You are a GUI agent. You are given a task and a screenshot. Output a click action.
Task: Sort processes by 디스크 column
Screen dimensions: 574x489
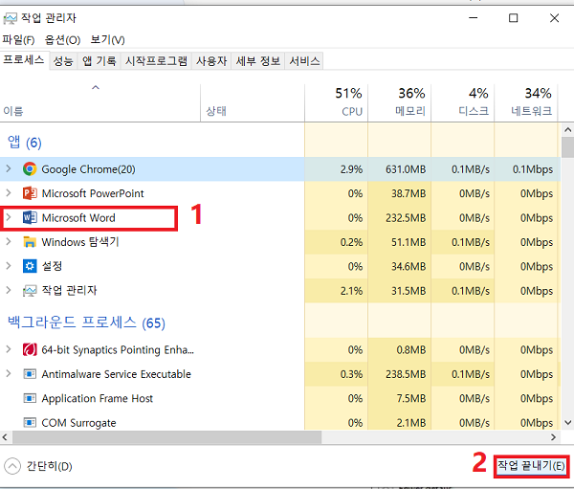(x=463, y=102)
